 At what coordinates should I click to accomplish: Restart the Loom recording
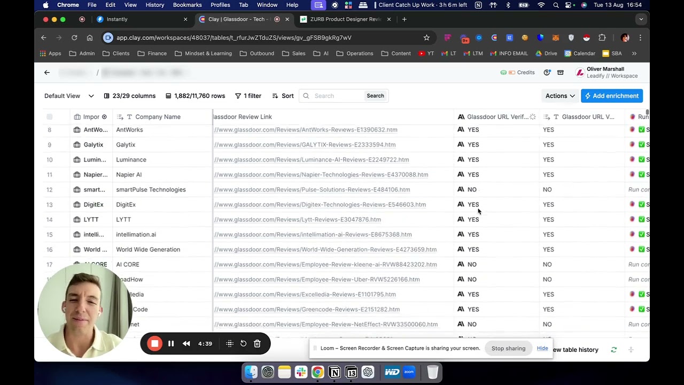(x=243, y=344)
